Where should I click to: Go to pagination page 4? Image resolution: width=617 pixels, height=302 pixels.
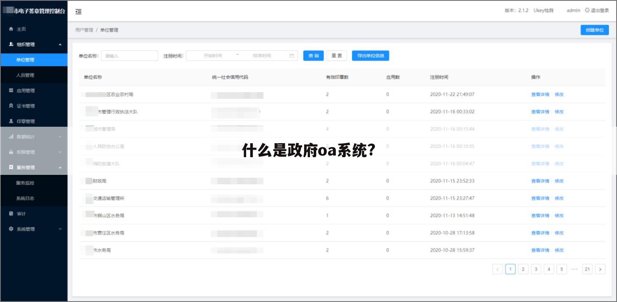point(549,269)
